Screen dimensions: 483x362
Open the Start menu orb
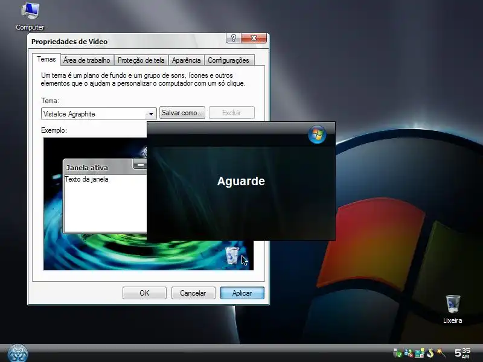pyautogui.click(x=18, y=354)
